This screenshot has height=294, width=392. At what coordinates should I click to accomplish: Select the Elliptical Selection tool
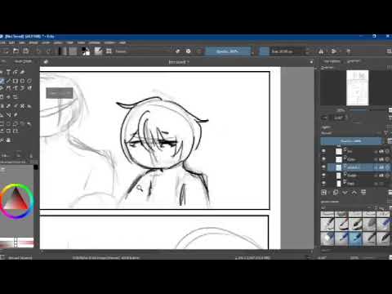(8, 124)
